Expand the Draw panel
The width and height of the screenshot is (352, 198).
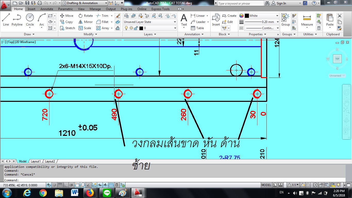coord(29,34)
